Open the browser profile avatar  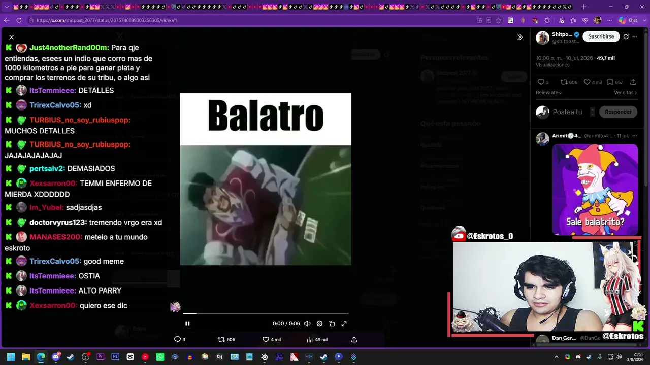(597, 20)
